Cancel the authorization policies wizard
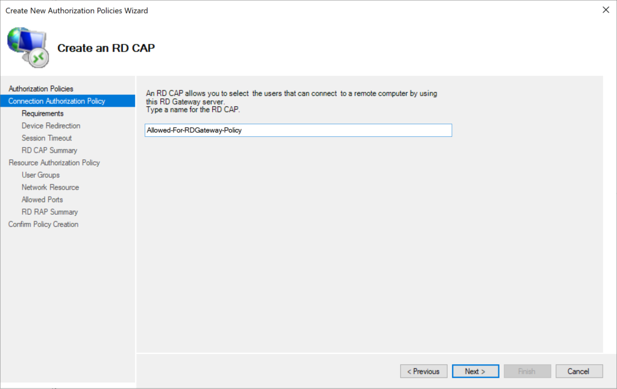The height and width of the screenshot is (389, 617). point(579,371)
